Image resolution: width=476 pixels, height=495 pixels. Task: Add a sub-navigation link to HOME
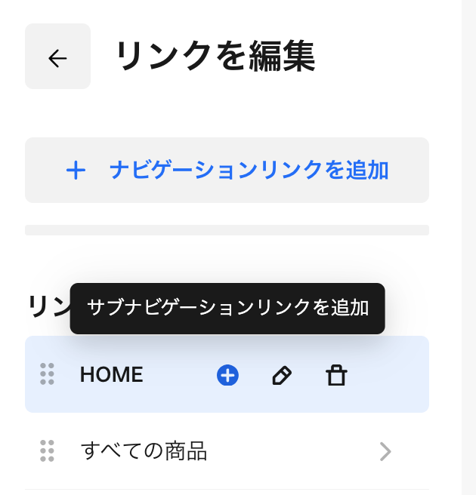(x=227, y=375)
